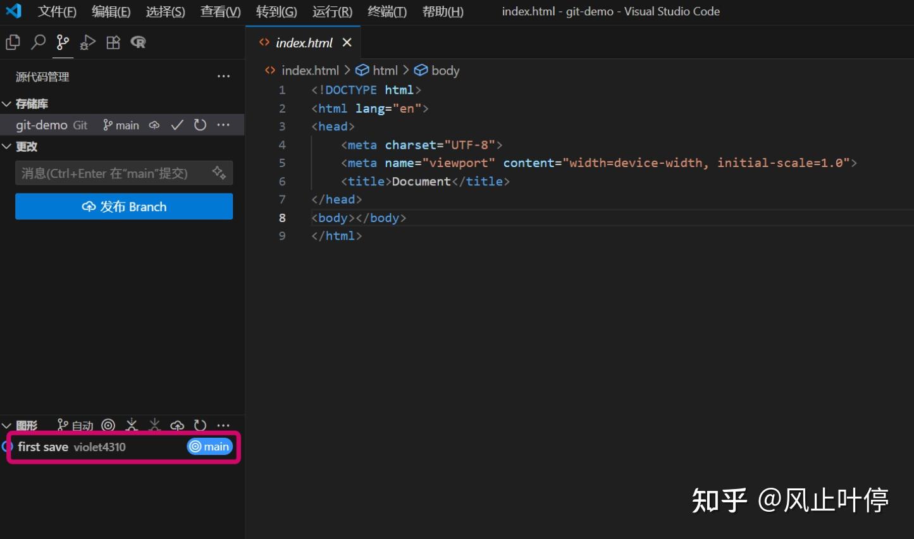
Task: Open the 终端(T) menu
Action: 386,11
